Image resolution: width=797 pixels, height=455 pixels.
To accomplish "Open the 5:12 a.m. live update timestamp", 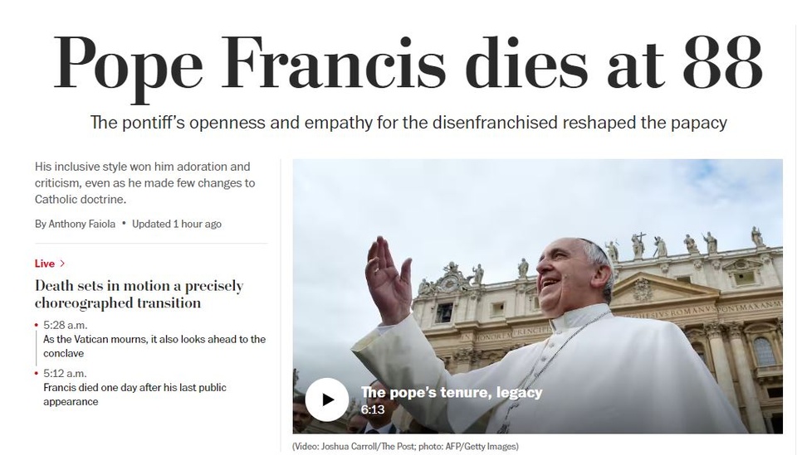I will [65, 373].
